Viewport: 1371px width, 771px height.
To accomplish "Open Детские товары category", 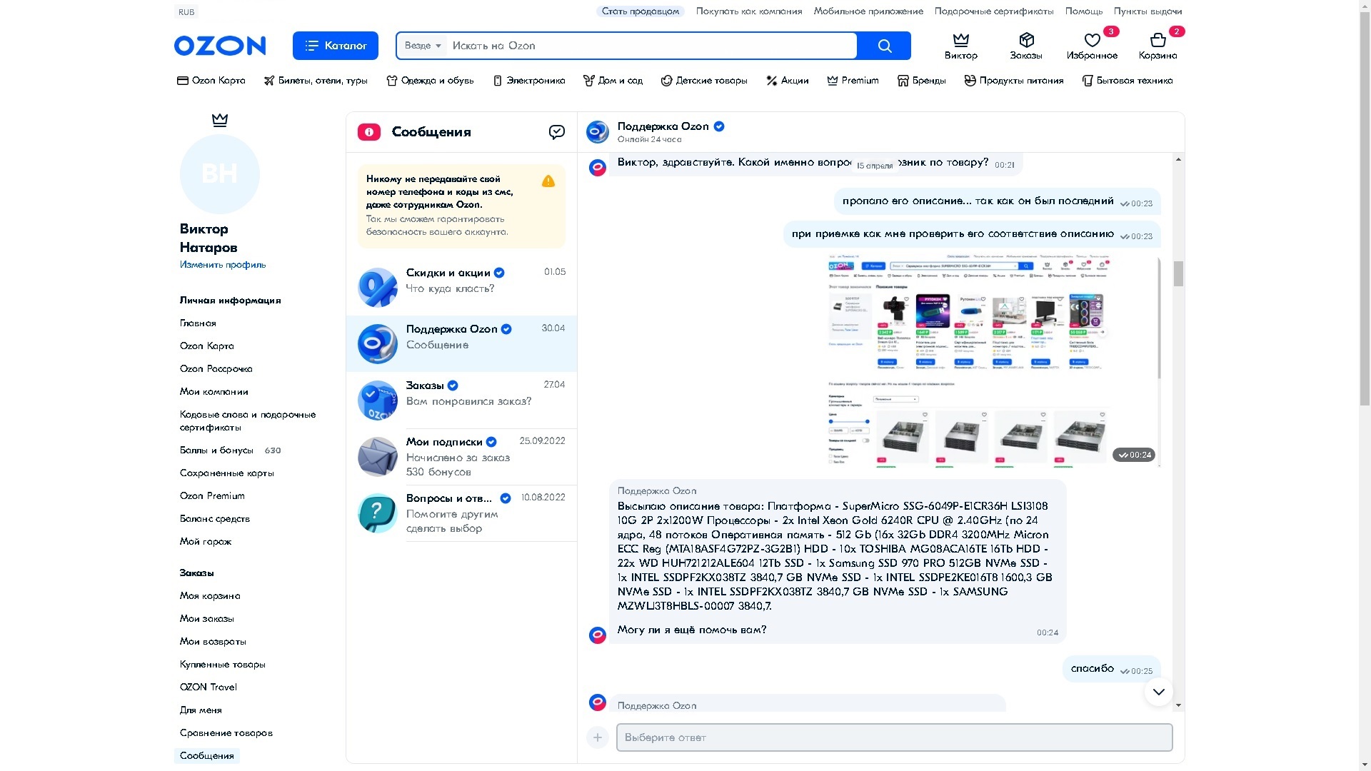I will [x=704, y=81].
